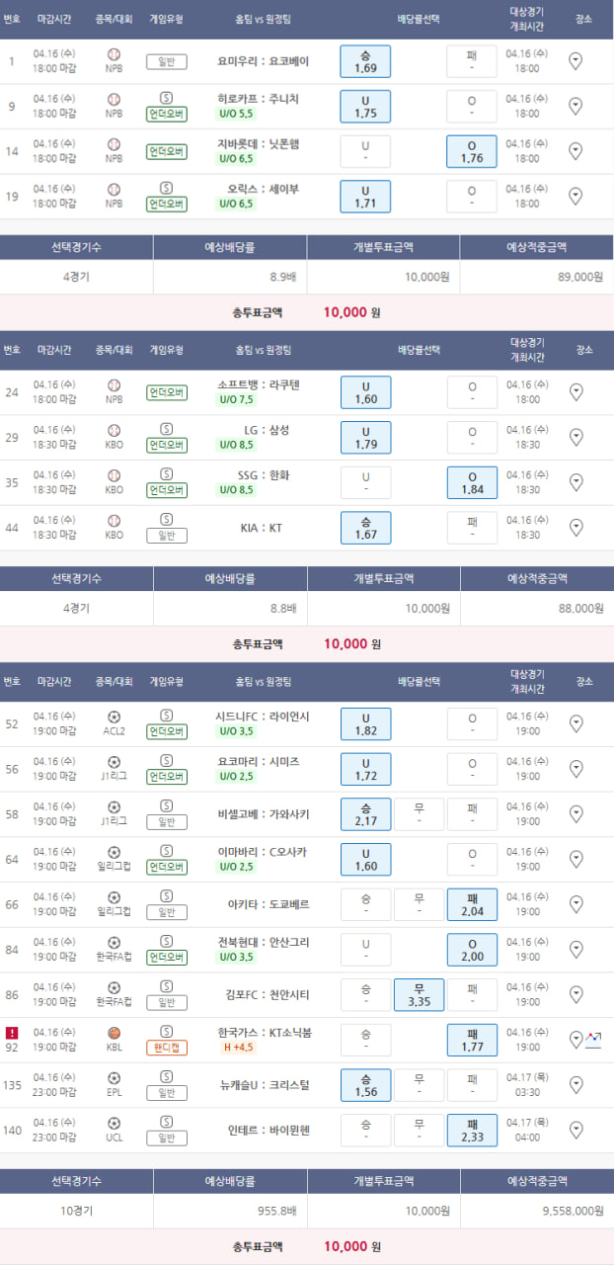Click the 언더오버 badge for 지바롯데 : 닛폰햄
The height and width of the screenshot is (1265, 614).
pos(166,152)
